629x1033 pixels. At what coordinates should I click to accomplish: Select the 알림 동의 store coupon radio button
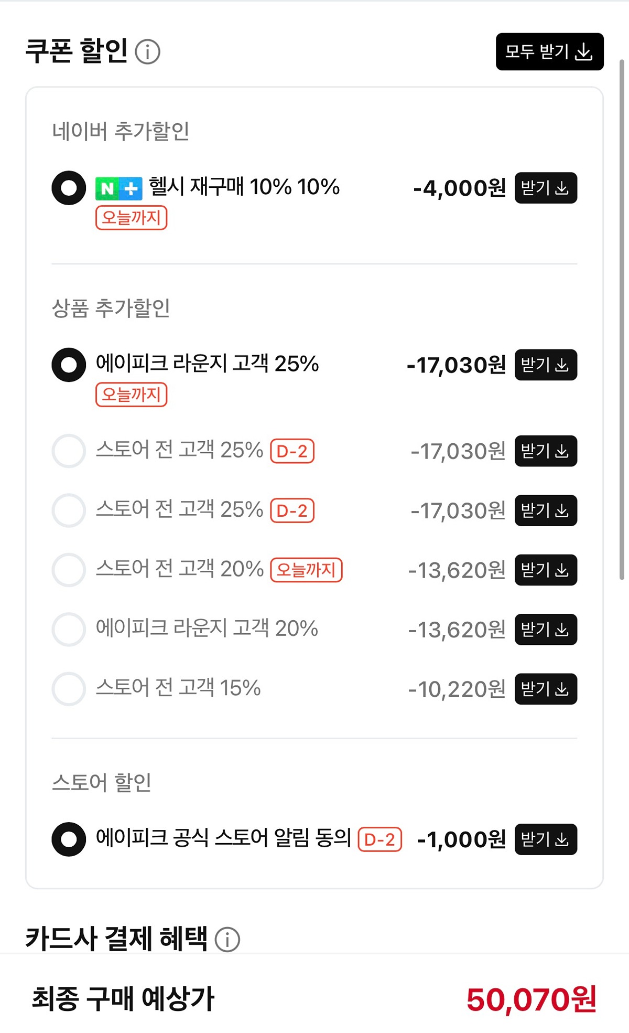pos(69,839)
